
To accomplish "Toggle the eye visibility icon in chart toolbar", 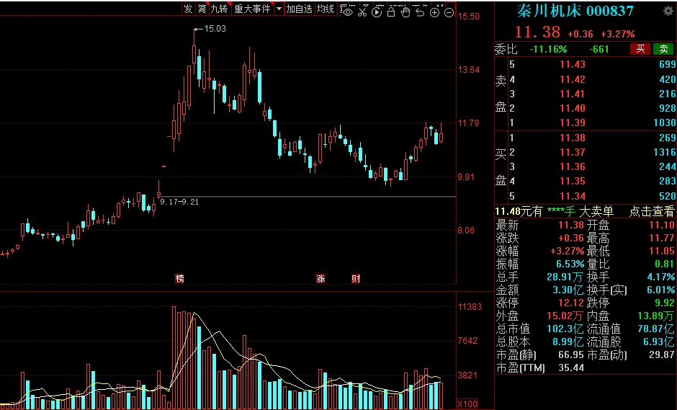I will (x=347, y=11).
